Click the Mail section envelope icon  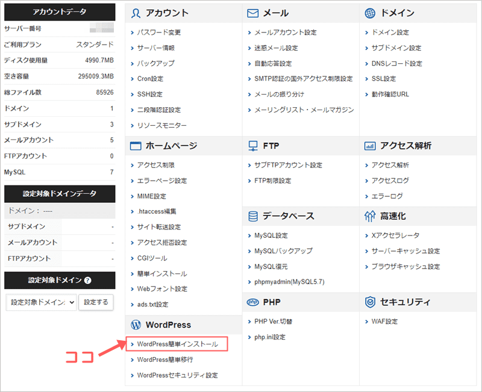tap(253, 13)
